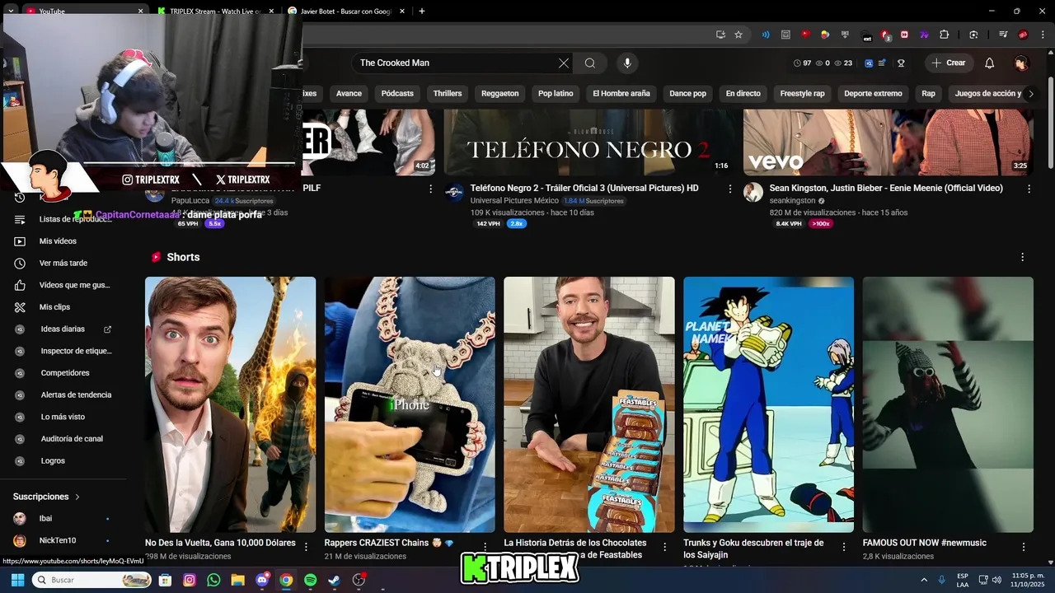Click the install app icon in address bar
Screen dimensions: 1055x593
pos(720,35)
